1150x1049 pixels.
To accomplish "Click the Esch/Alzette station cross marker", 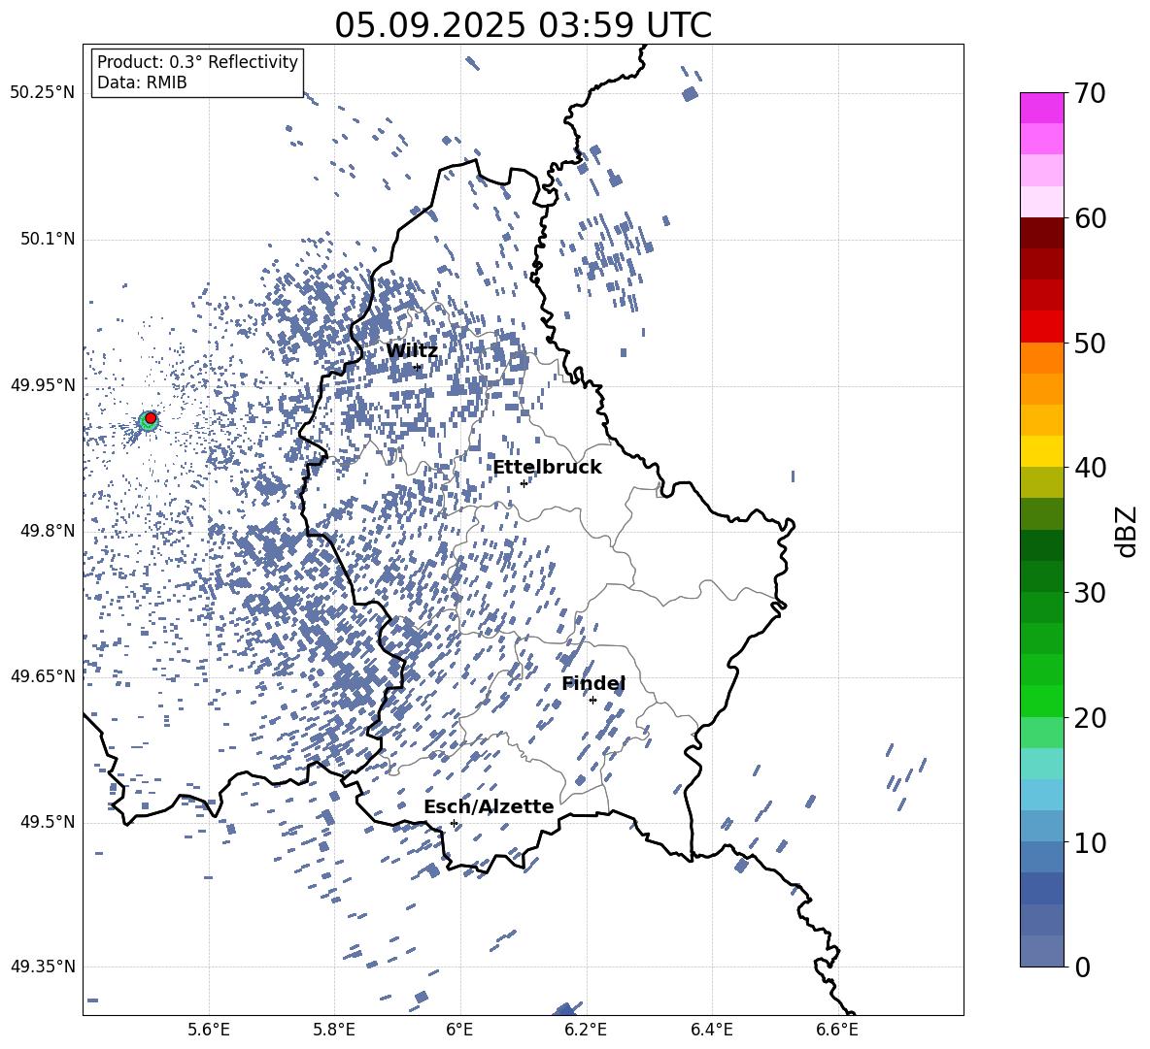I will pos(454,823).
